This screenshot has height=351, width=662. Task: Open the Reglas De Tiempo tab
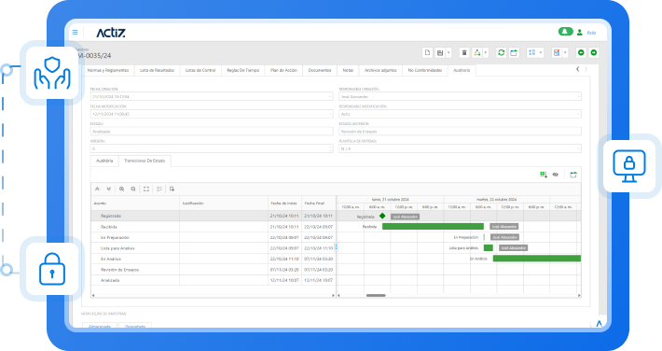pos(242,70)
